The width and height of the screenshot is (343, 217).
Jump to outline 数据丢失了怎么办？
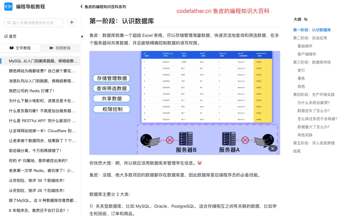313,111
